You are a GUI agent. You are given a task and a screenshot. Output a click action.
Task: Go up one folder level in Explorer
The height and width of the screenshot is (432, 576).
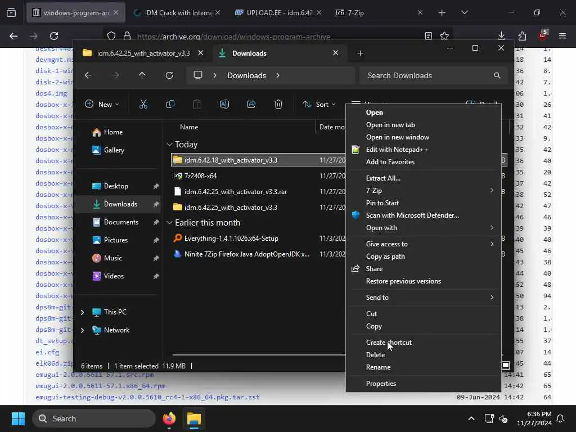[x=142, y=75]
